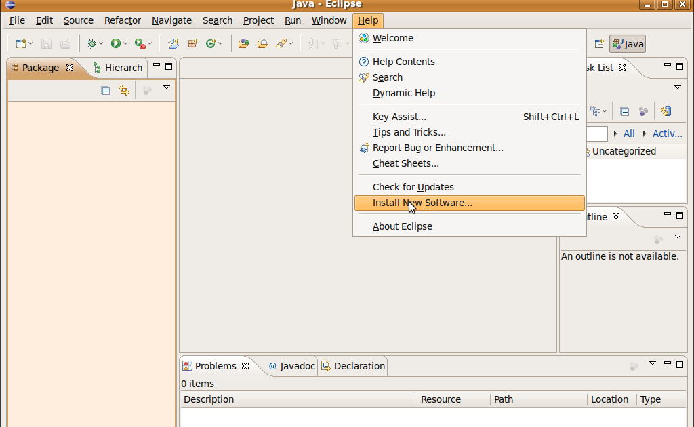
Task: Switch to the Declaration tab
Action: click(353, 366)
